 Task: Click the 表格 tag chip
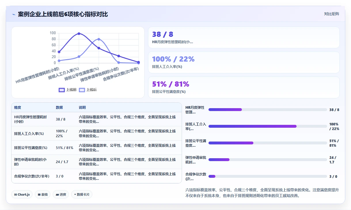43,194
